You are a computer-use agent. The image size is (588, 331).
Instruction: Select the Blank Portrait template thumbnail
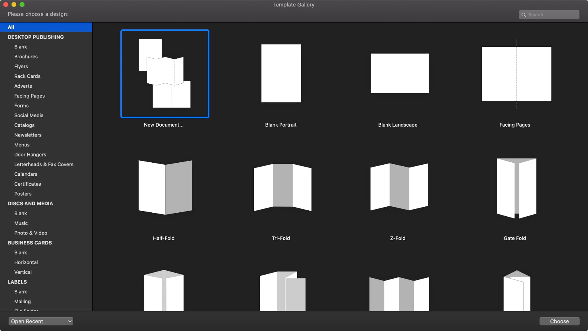(x=281, y=73)
